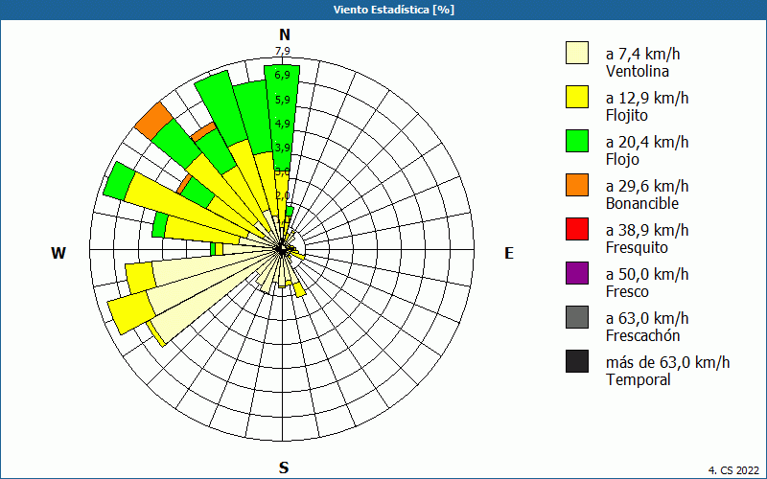Click the S compass direction label
Image resolution: width=767 pixels, height=479 pixels.
coord(284,468)
